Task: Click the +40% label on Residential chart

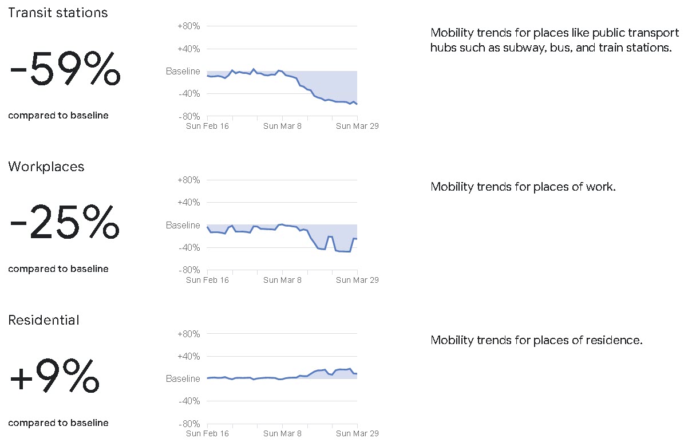Action: point(188,356)
